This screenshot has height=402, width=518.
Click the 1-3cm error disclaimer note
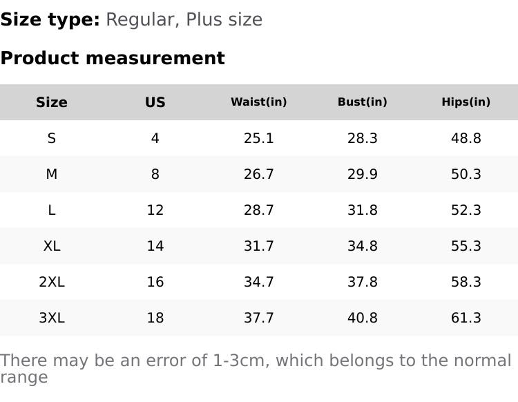(x=256, y=368)
